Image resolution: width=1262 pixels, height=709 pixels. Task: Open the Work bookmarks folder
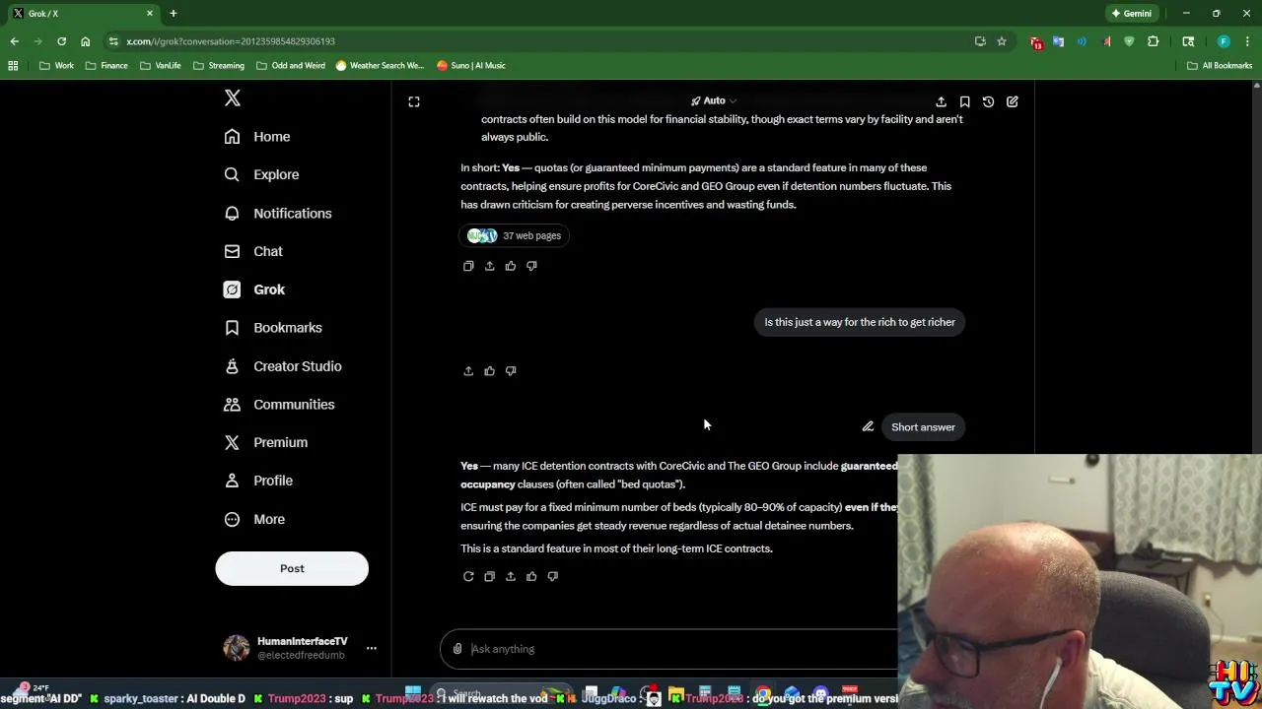[56, 66]
